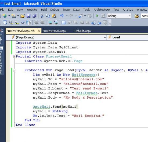The height and width of the screenshot is (142, 148).
Task: Click the Cut scissors icon
Action: [42, 16]
